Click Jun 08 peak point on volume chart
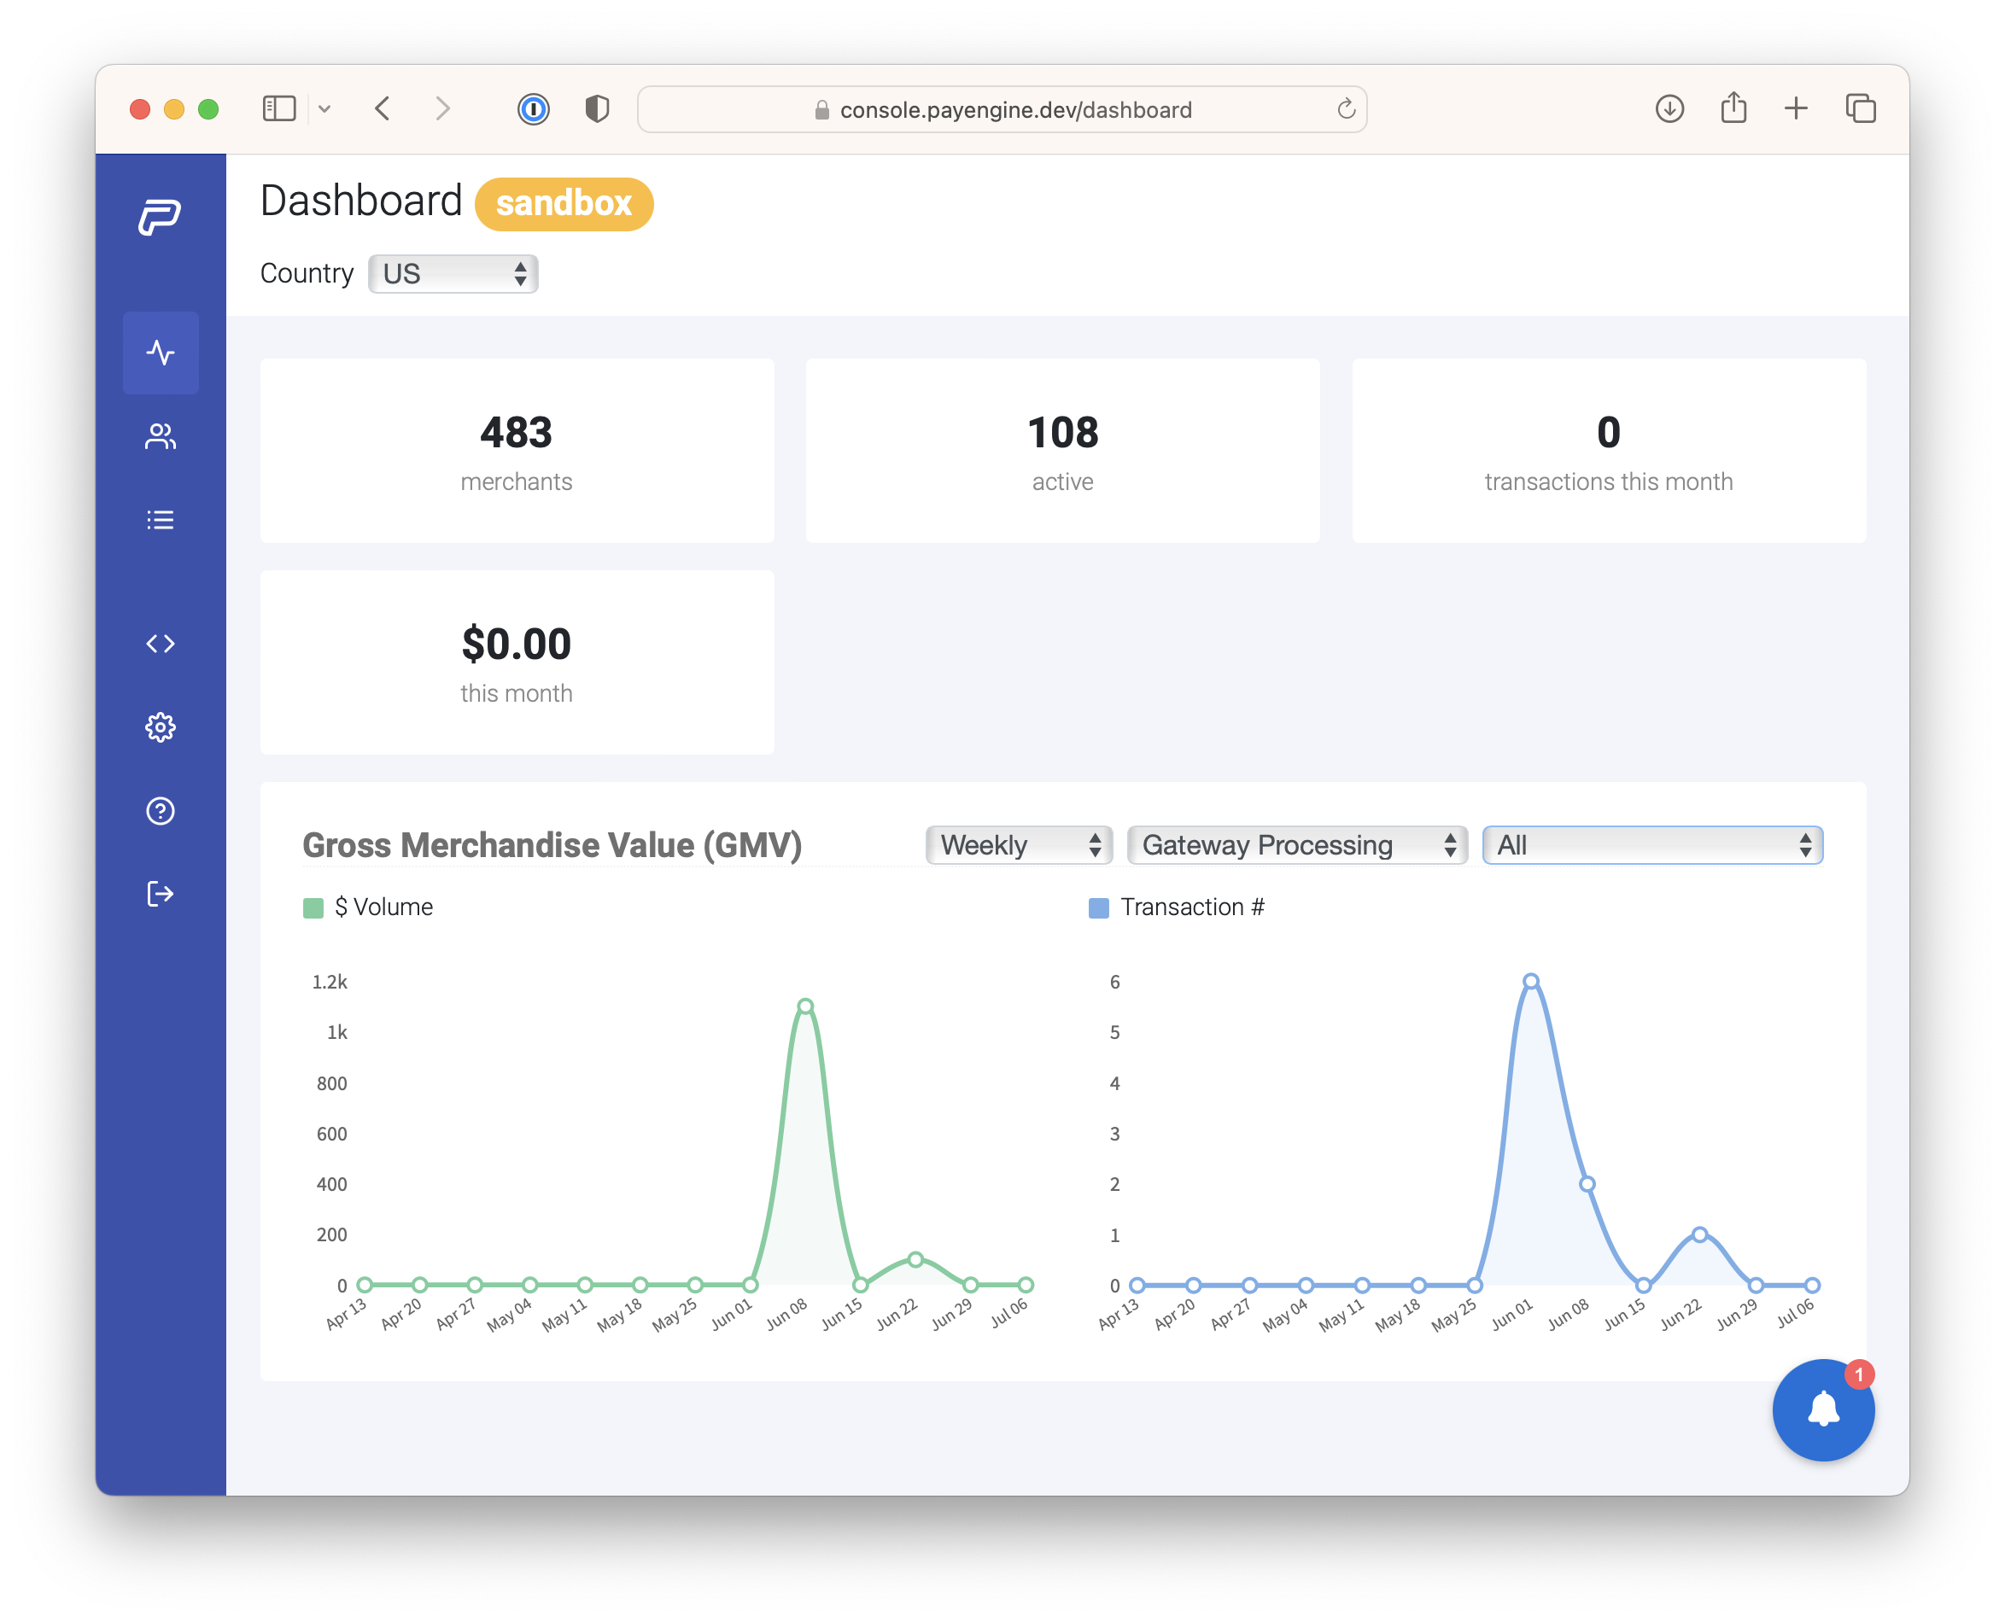This screenshot has height=1622, width=2005. pos(804,1006)
